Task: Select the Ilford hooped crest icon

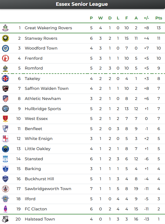Action: click(5, 199)
